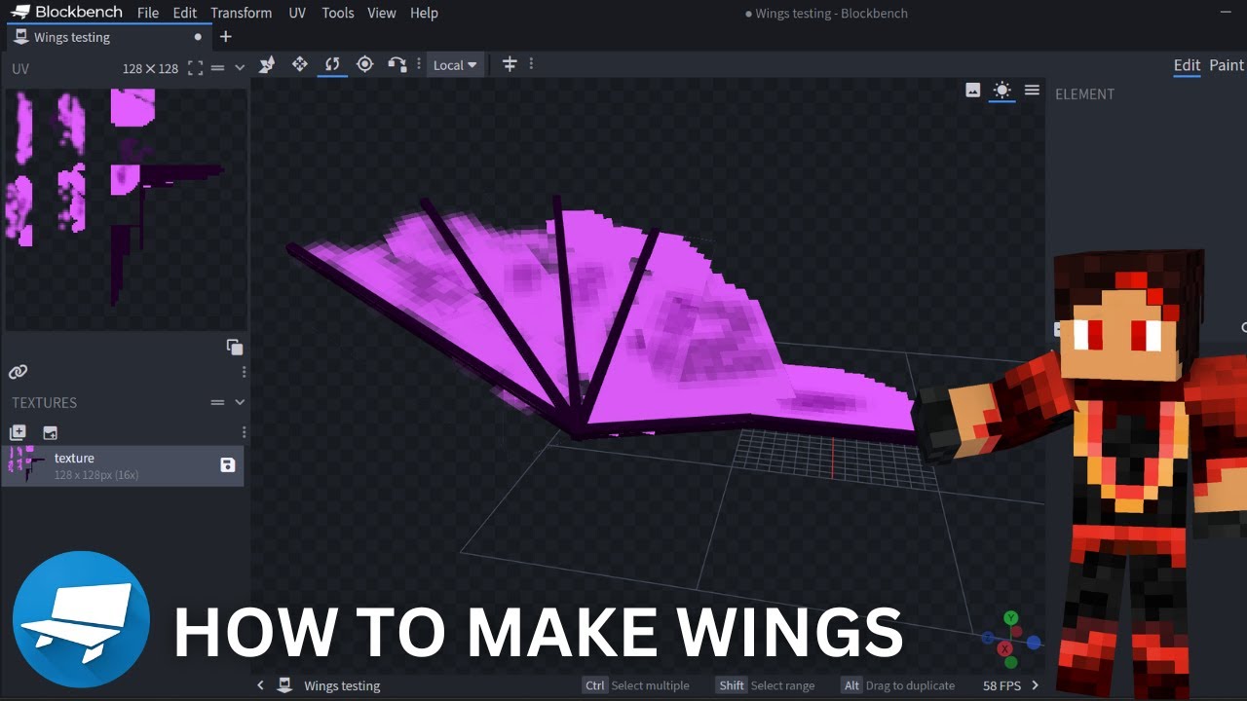Click the UV texture map preview
This screenshot has height=701, width=1247.
pos(126,209)
